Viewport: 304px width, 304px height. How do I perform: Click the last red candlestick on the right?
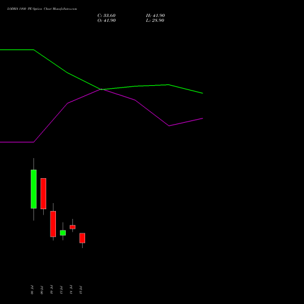pos(82,238)
